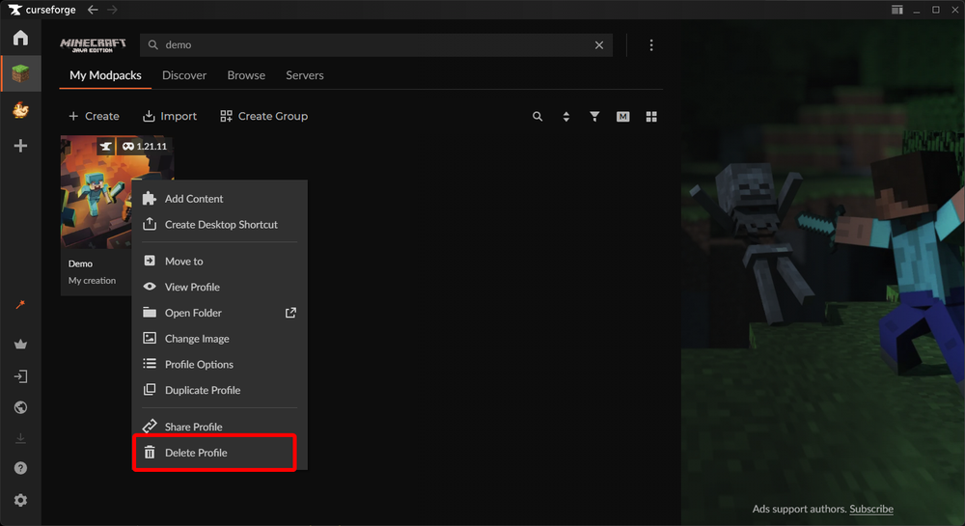
Task: Navigate forward with the right arrow
Action: [112, 10]
